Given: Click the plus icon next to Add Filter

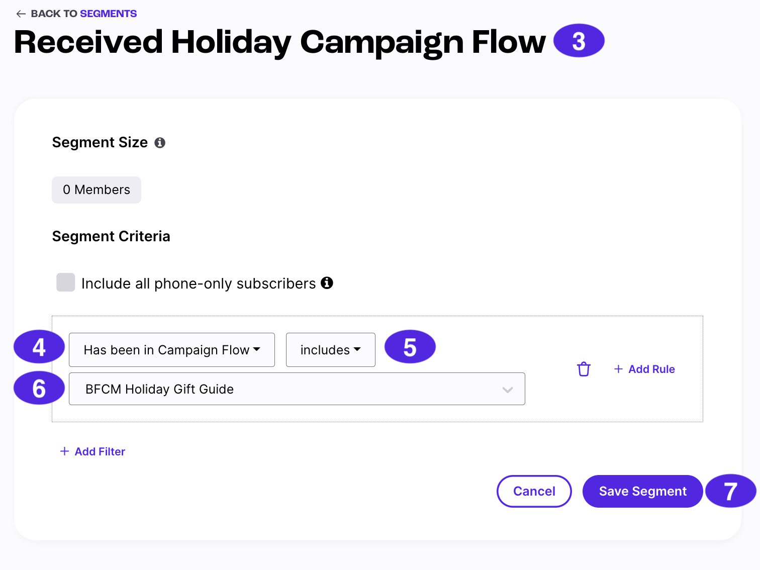Looking at the screenshot, I should tap(64, 451).
